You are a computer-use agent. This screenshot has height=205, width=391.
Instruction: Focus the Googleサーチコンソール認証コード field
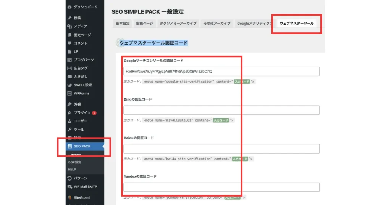tap(221, 71)
